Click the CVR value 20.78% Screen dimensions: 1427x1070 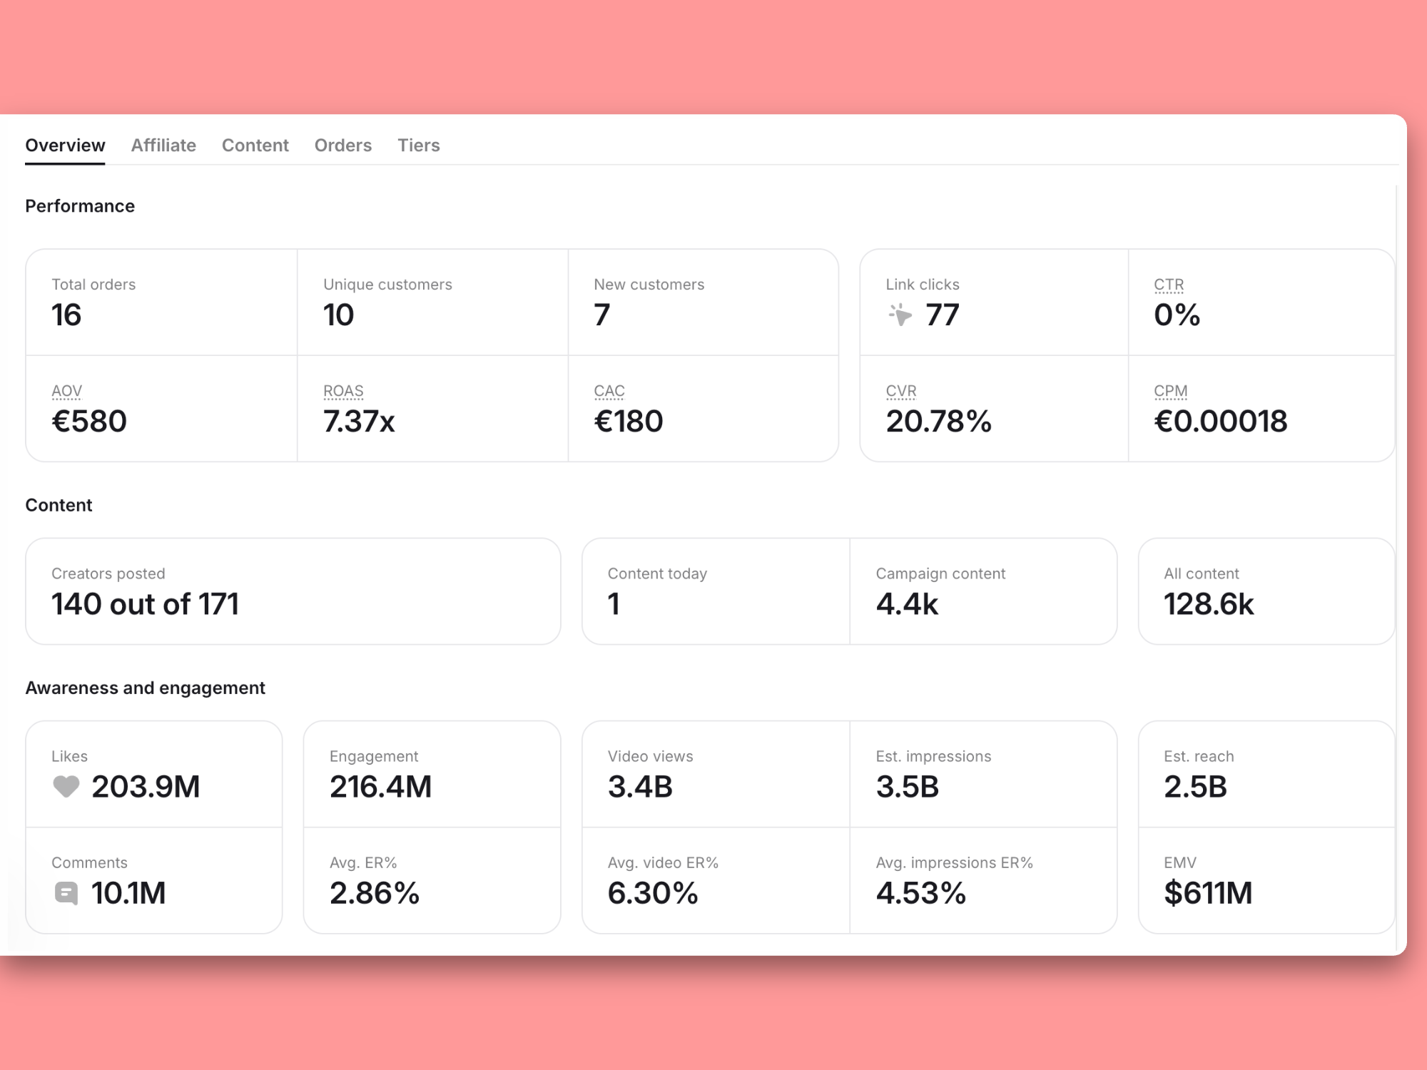click(939, 421)
